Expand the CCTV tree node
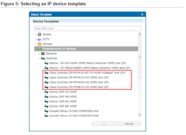Image resolution: width=186 pixels, height=135 pixels. 36,39
